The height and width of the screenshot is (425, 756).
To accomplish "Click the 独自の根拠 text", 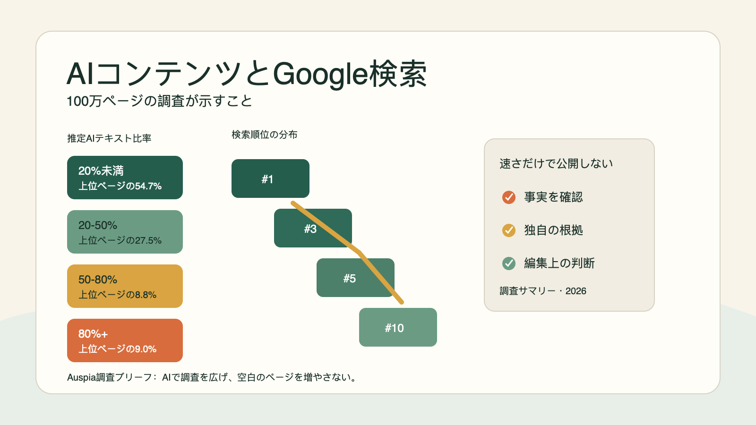I will click(x=553, y=230).
